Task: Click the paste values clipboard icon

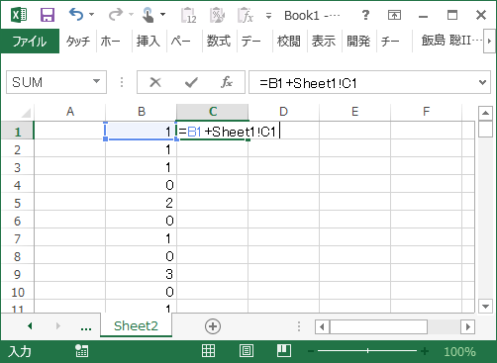Action: (188, 15)
